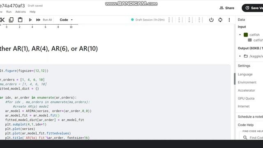This screenshot has width=263, height=148.
Task: Click the catfish file table icon
Action: (x=250, y=40)
